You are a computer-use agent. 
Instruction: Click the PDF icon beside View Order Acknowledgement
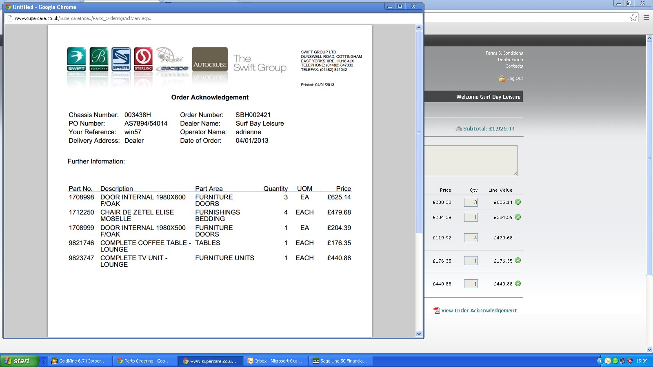tap(436, 310)
